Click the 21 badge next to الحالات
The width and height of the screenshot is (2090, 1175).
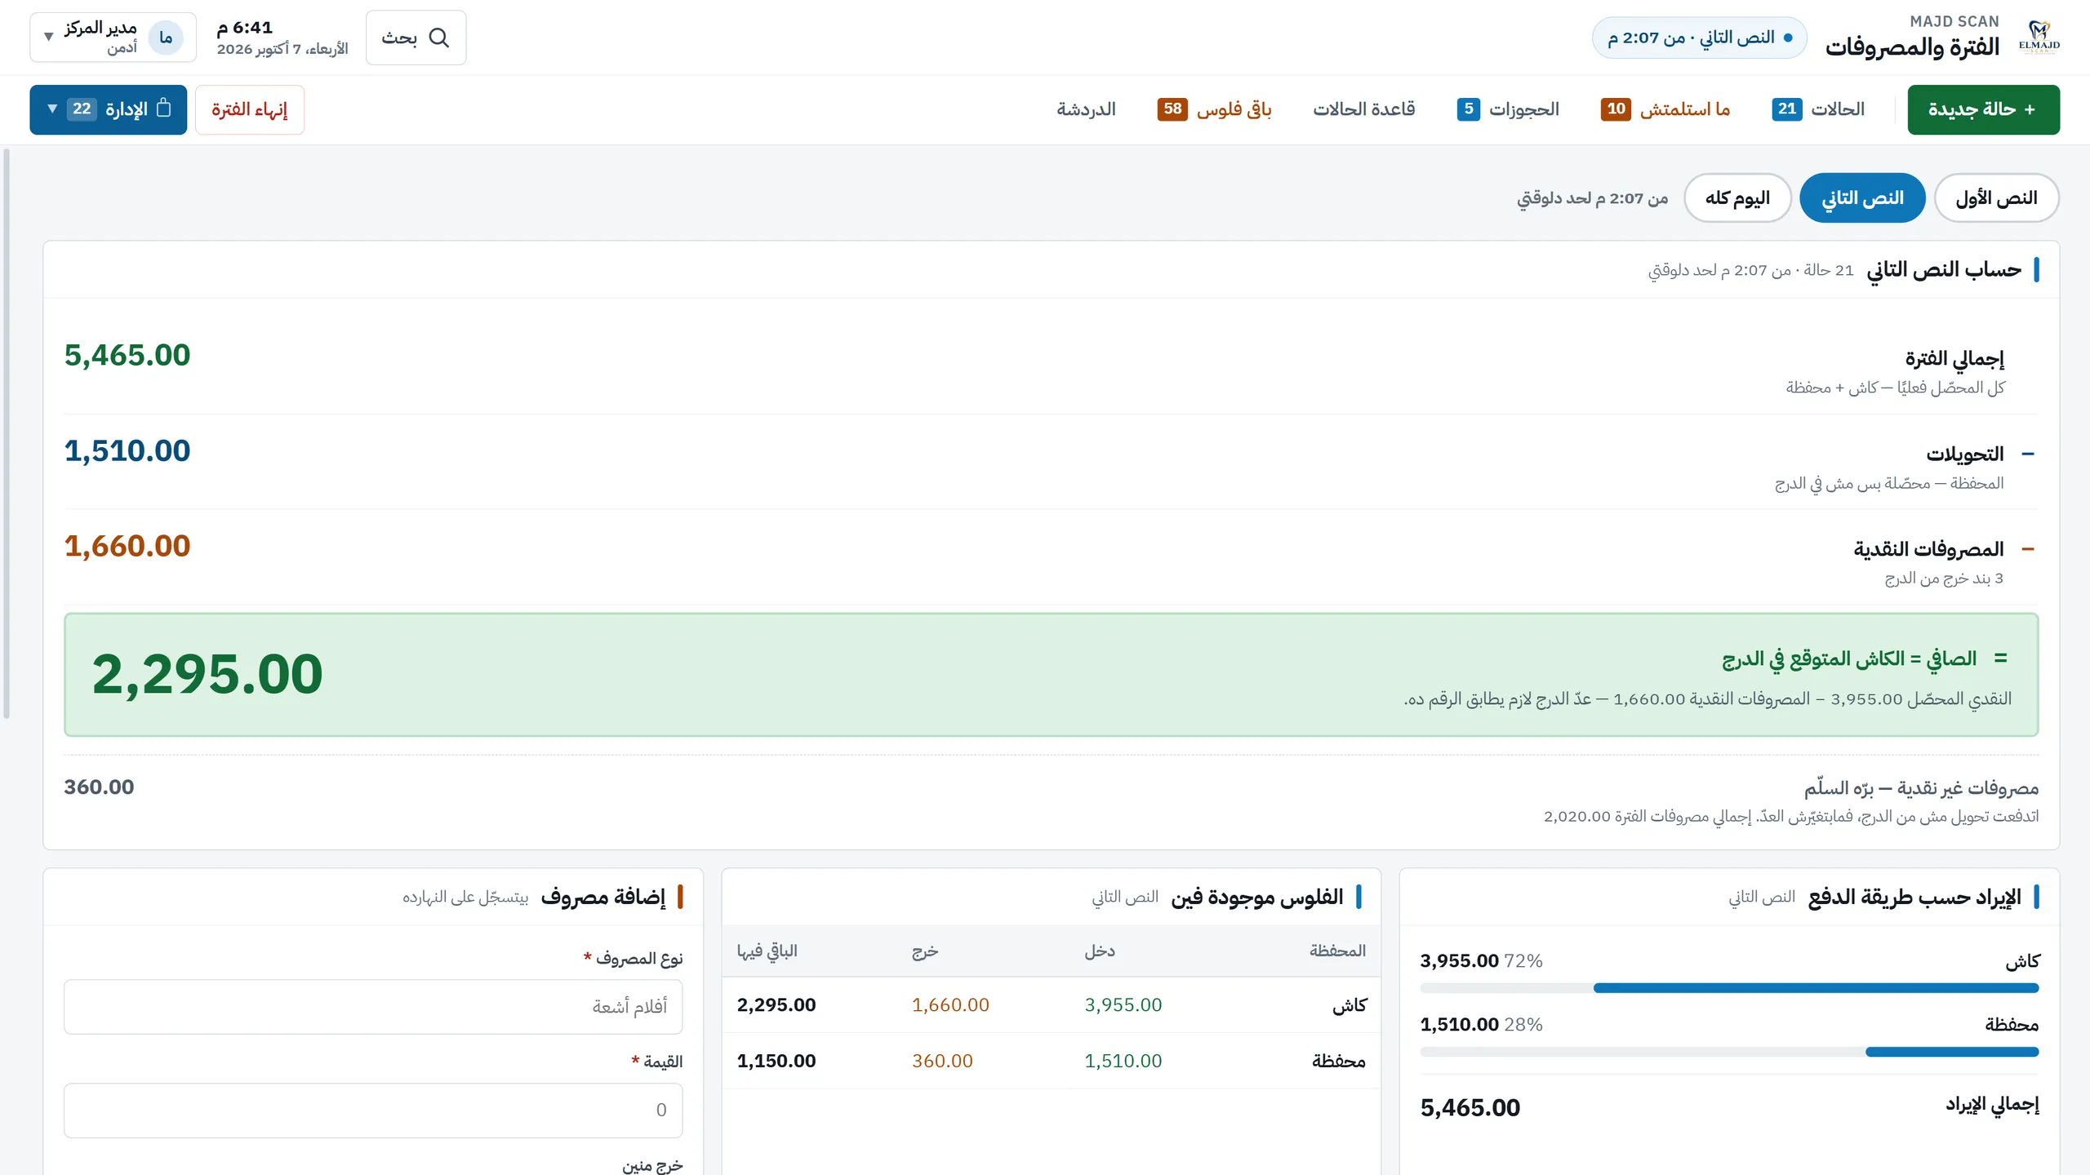[x=1787, y=109]
